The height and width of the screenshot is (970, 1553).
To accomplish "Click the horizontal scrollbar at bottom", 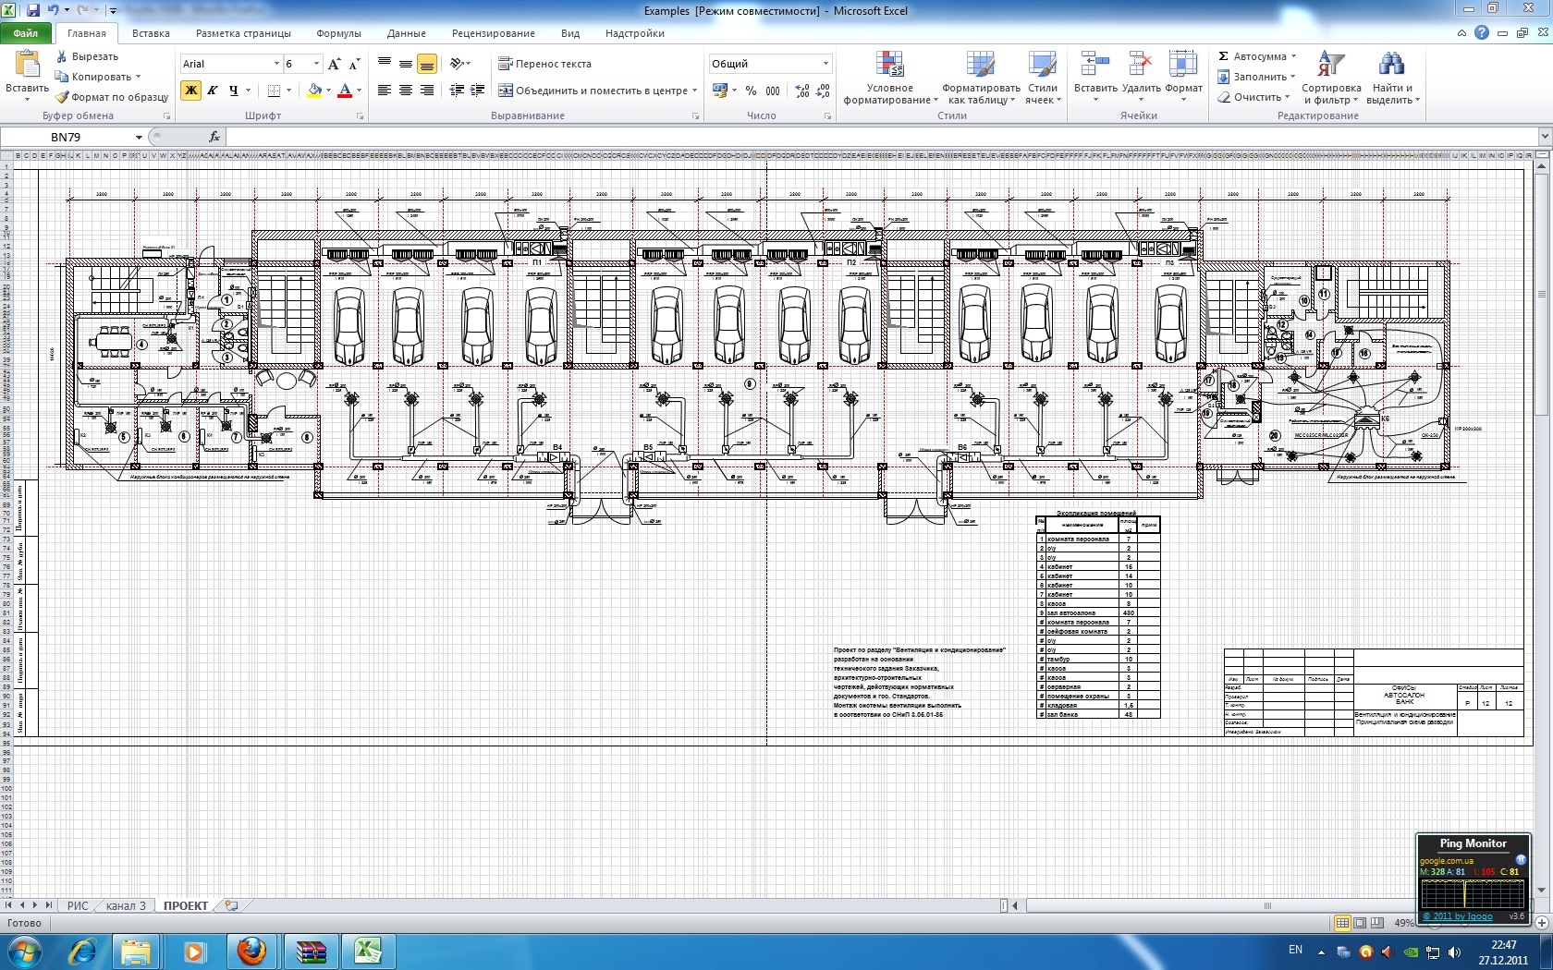I will click(x=1266, y=905).
